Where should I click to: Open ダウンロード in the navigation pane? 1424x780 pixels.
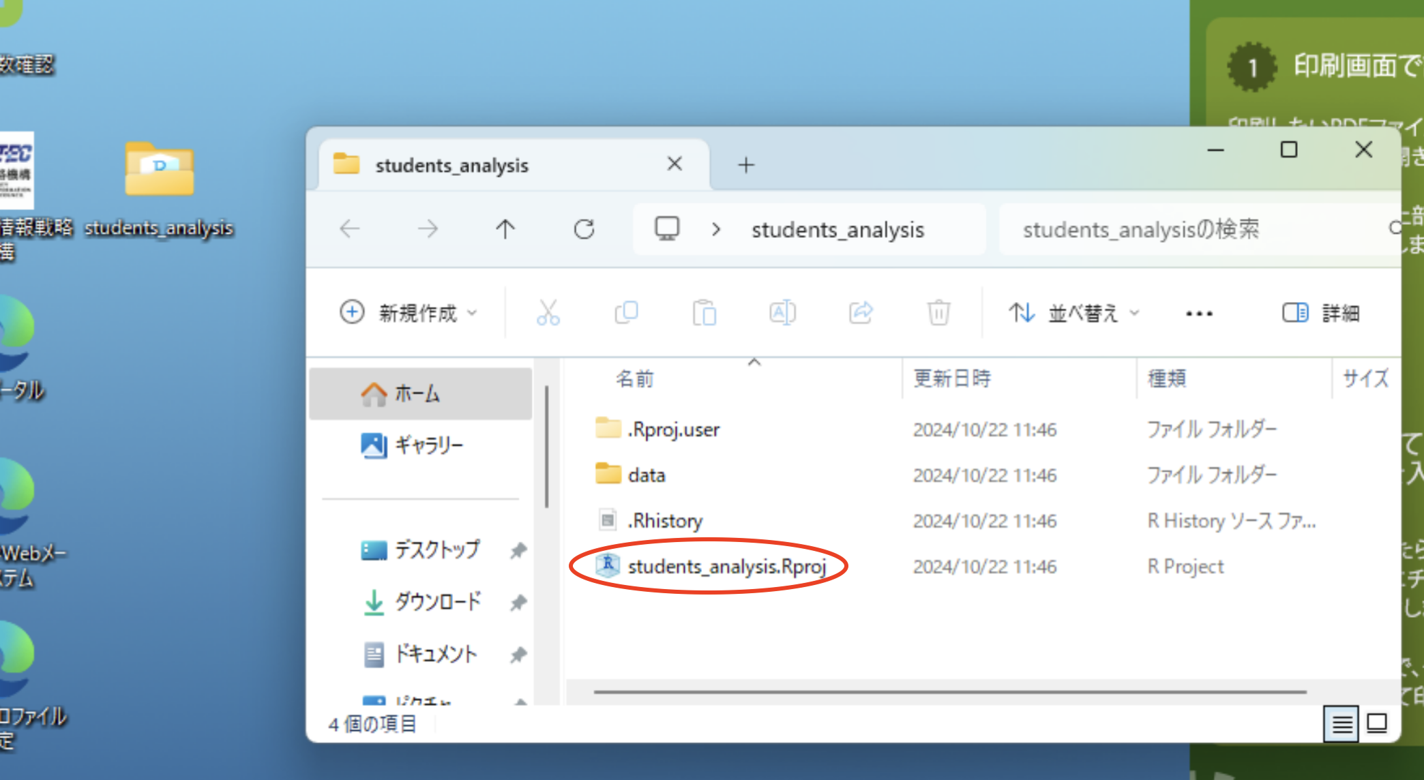click(437, 601)
